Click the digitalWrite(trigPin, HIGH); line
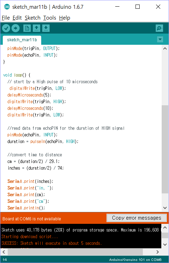Screen dimensions: 169x263 [37, 102]
